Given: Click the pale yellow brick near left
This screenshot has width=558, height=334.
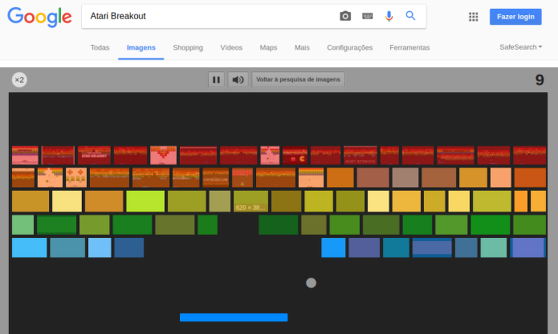Looking at the screenshot, I should [x=67, y=201].
